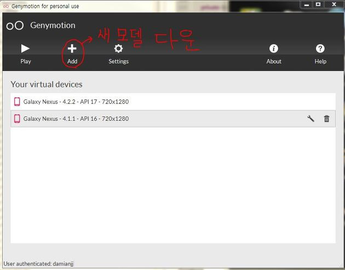345x270 pixels.
Task: Select Galaxy Nexus - 4.2.2 - API 17 row
Action: click(173, 102)
